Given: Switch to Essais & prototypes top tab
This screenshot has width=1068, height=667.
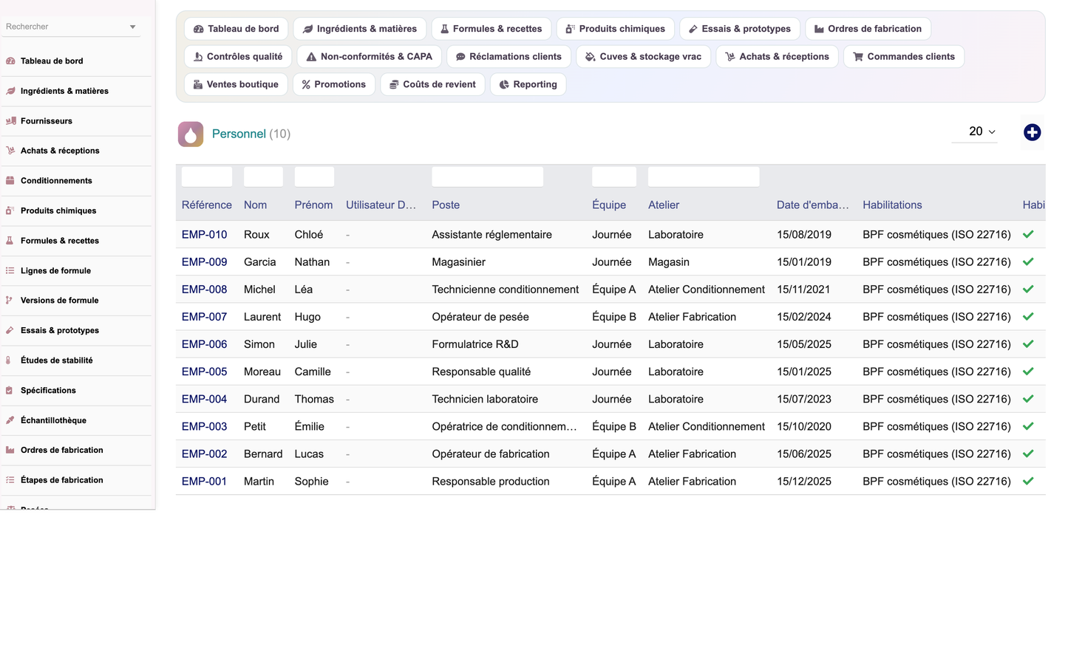Looking at the screenshot, I should [x=740, y=29].
